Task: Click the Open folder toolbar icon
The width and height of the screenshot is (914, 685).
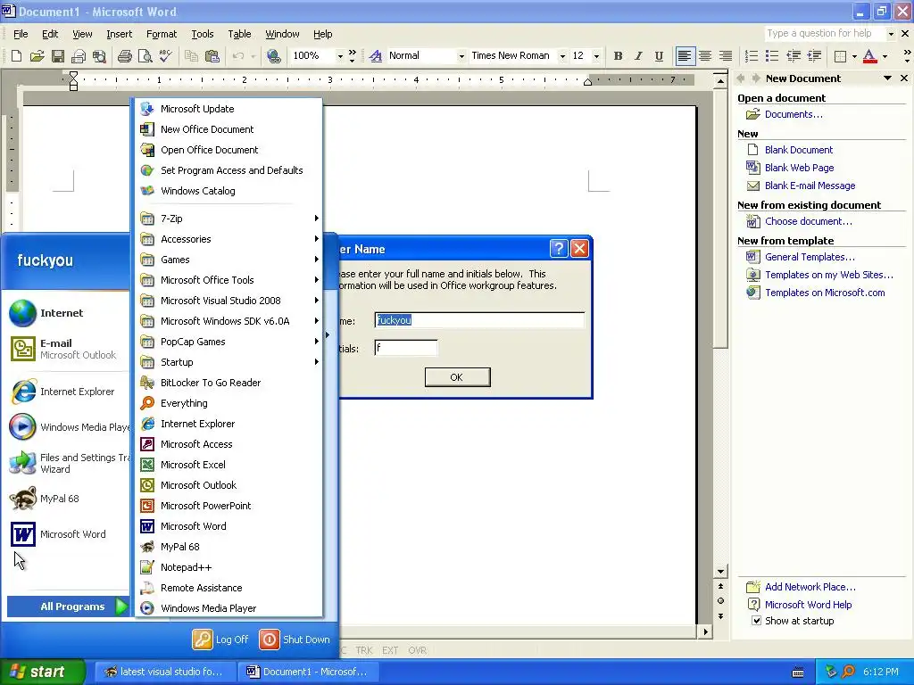Action: (x=37, y=56)
